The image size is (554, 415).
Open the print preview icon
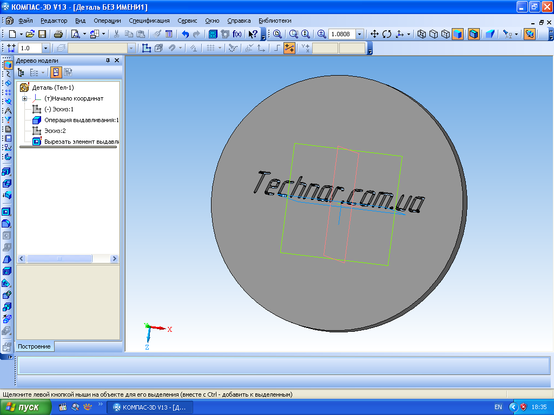coord(75,34)
